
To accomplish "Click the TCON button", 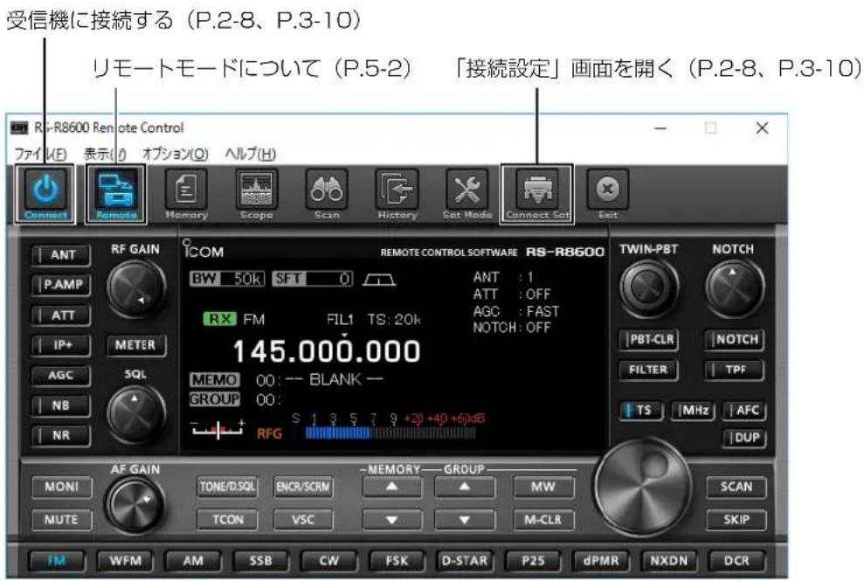I will 227,520.
